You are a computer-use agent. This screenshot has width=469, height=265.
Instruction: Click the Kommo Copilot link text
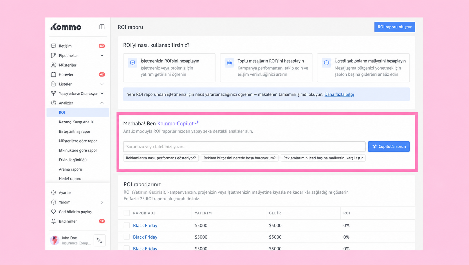point(175,123)
